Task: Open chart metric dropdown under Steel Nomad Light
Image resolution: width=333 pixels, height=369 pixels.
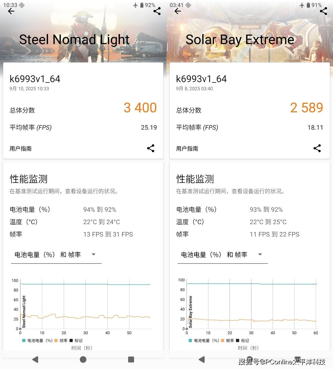Action: point(56,255)
